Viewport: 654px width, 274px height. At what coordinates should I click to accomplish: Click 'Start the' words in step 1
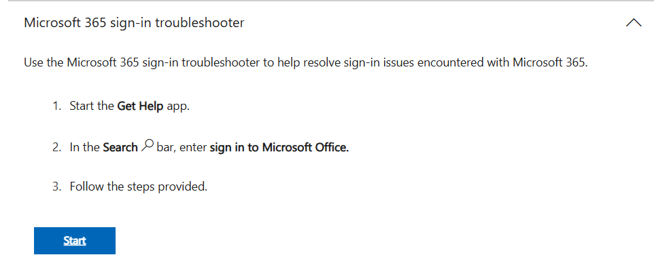(x=92, y=107)
